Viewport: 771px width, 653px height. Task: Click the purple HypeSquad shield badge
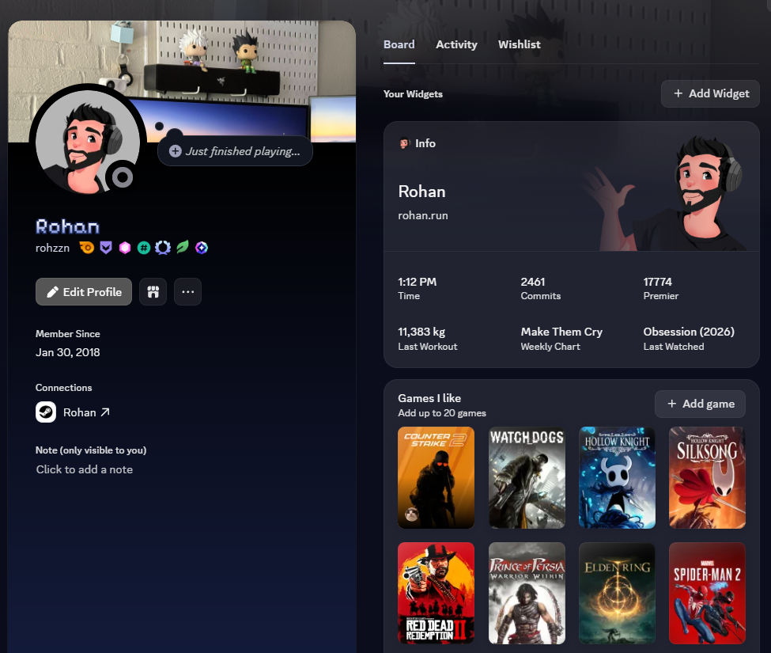[x=106, y=248]
